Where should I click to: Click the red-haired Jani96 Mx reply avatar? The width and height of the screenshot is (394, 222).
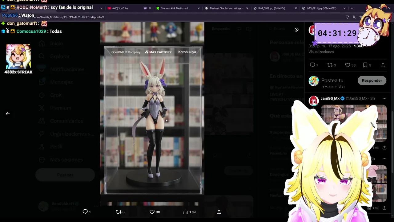click(x=314, y=101)
